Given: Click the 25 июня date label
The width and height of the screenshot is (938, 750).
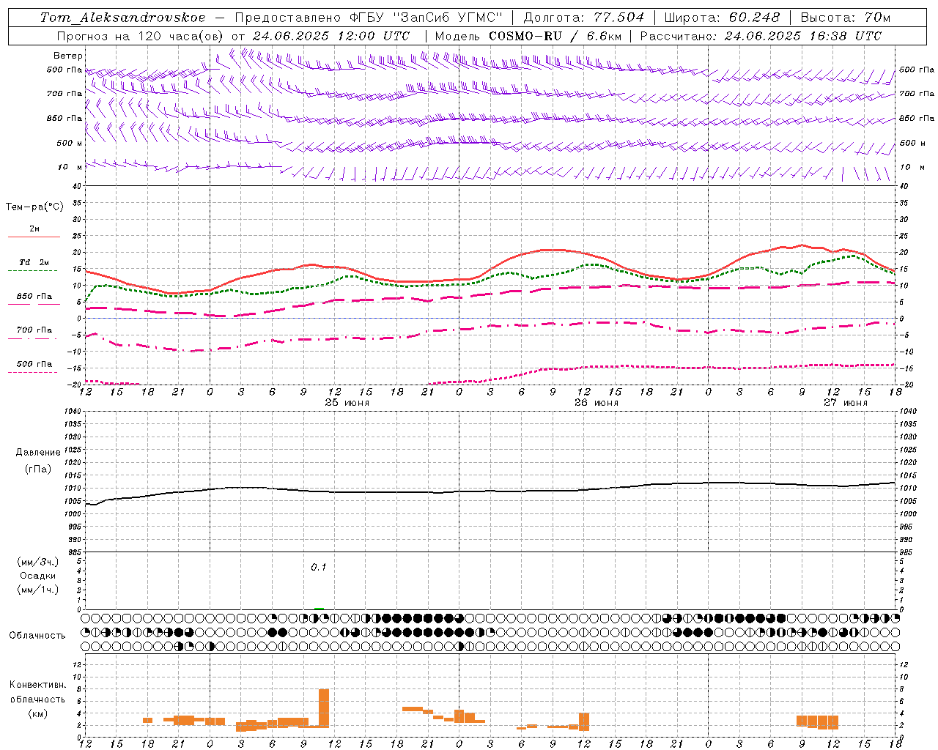Looking at the screenshot, I should (x=347, y=402).
